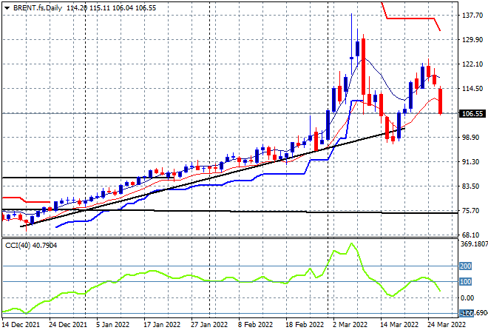Select the CCI 200 level label
488x333 pixels.
[x=465, y=266]
